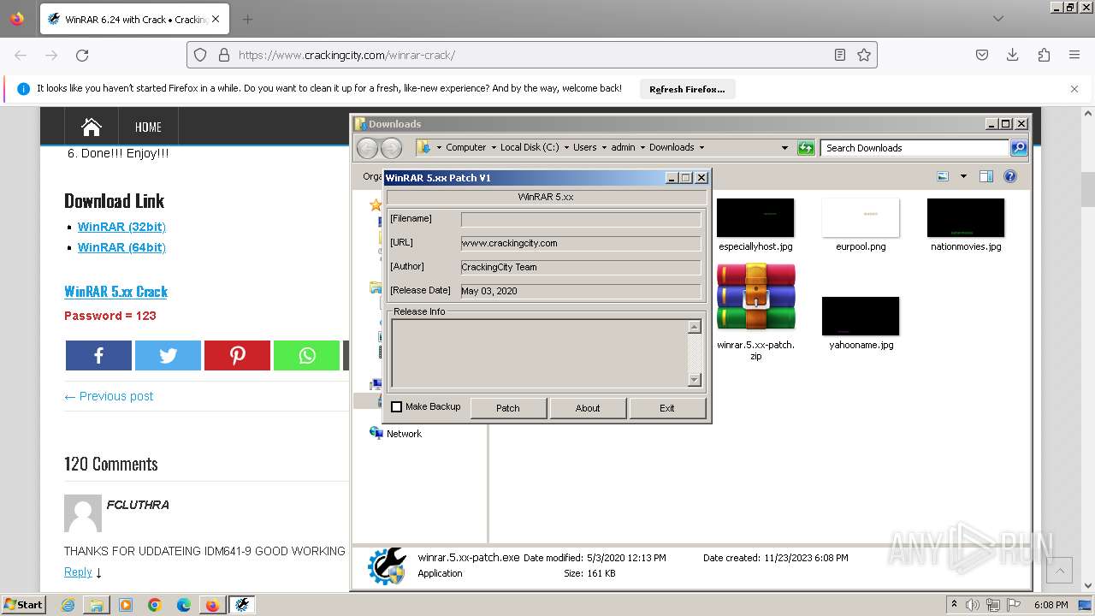The width and height of the screenshot is (1095, 616).
Task: Click the Firefox URL address field
Action: [x=530, y=55]
